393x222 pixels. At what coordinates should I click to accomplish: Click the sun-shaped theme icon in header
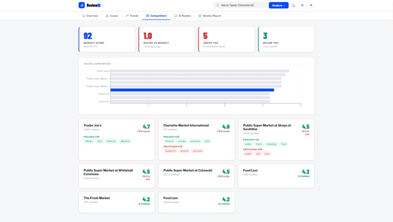point(302,5)
